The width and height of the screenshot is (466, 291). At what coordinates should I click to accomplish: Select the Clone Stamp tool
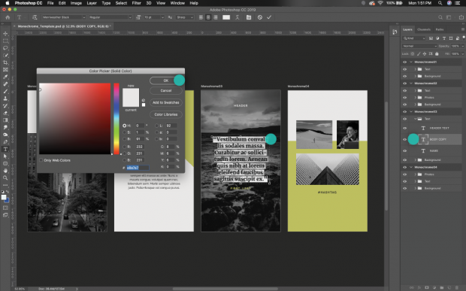(x=5, y=99)
